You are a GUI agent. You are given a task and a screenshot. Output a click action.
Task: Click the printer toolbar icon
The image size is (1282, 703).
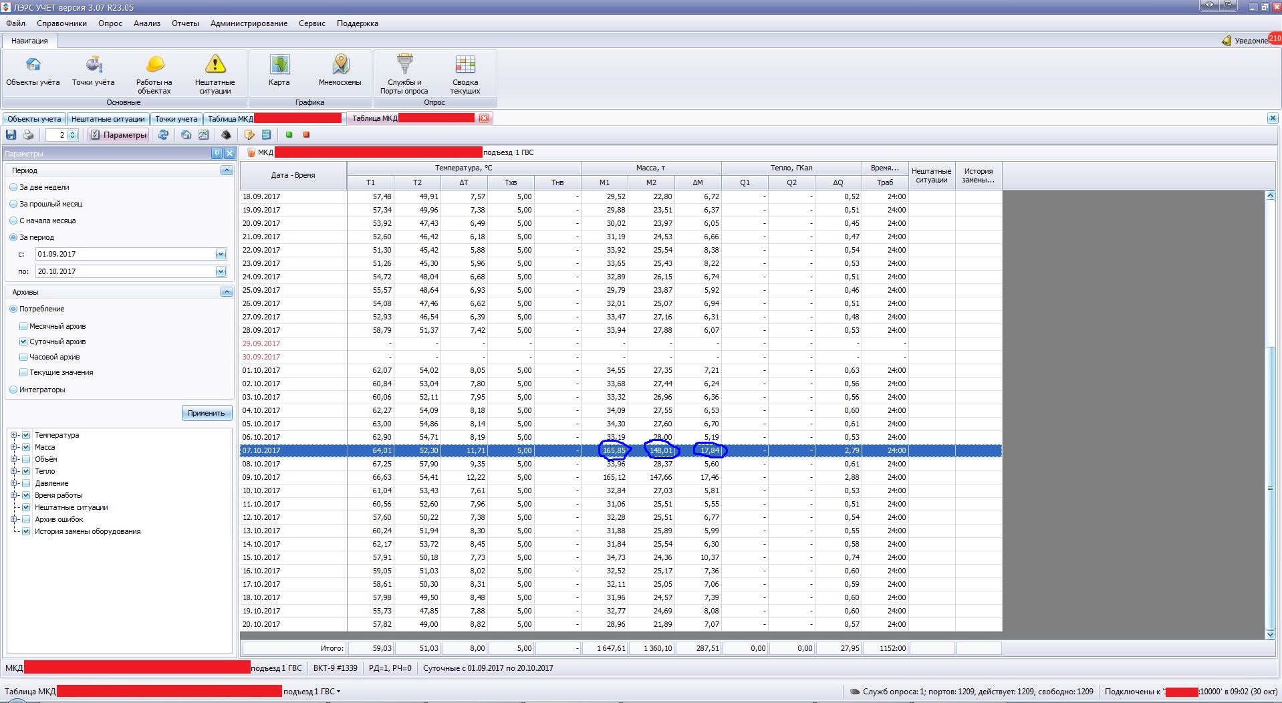28,135
